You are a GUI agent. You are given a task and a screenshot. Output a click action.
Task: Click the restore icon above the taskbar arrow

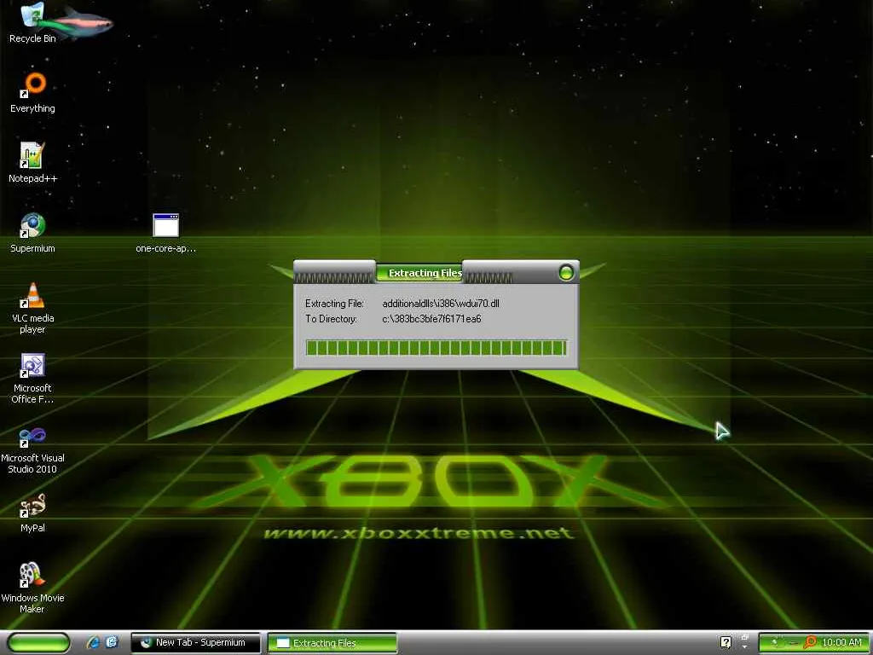pyautogui.click(x=745, y=636)
